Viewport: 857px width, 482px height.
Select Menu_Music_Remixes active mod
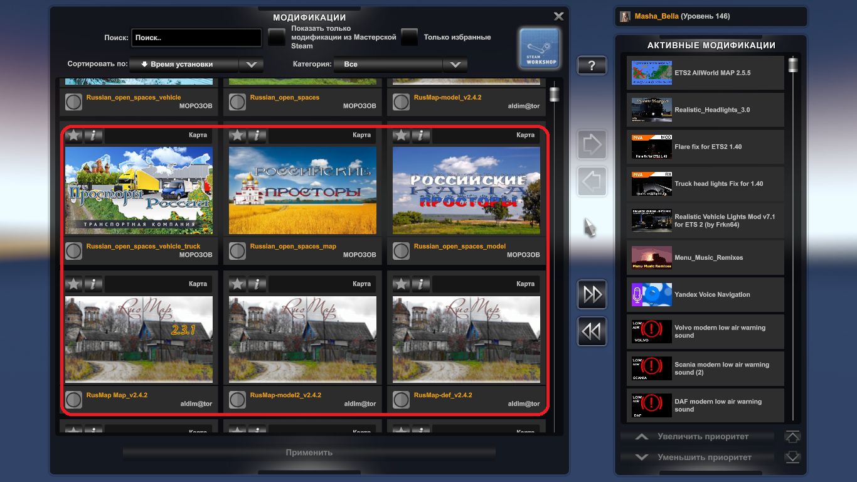pos(705,257)
